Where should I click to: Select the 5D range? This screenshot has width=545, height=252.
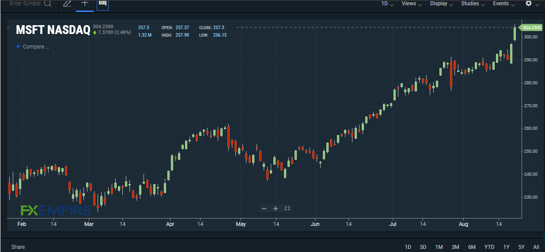click(x=423, y=247)
